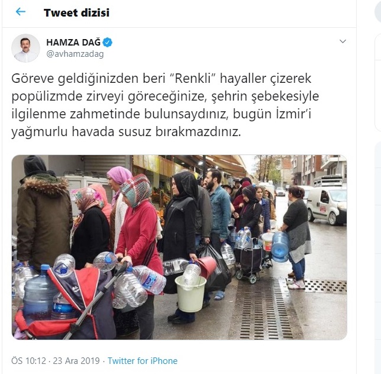Viewport: 381px width, 374px height.
Task: Open the HAMZA DAĞ profile avatar
Action: coord(26,48)
